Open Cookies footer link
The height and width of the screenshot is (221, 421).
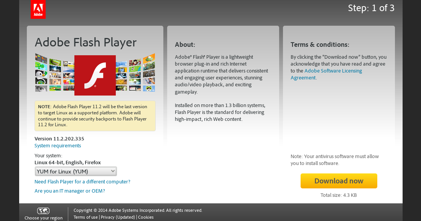point(146,217)
